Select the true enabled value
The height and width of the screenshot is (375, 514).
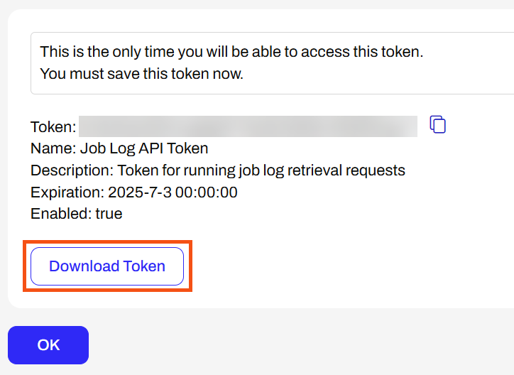click(109, 214)
